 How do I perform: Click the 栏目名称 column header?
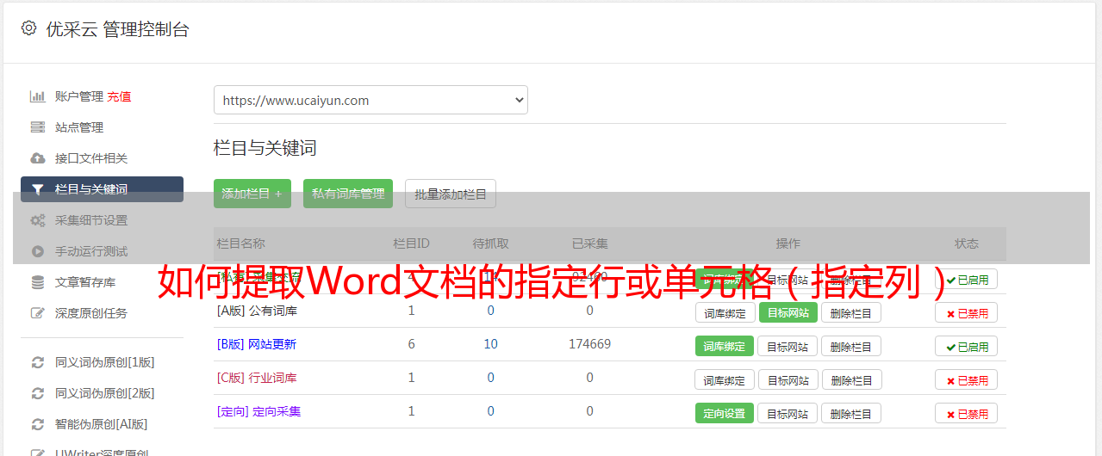click(x=241, y=243)
